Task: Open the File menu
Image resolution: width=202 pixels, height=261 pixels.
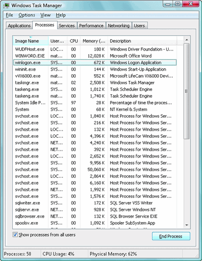Action: [x=10, y=15]
